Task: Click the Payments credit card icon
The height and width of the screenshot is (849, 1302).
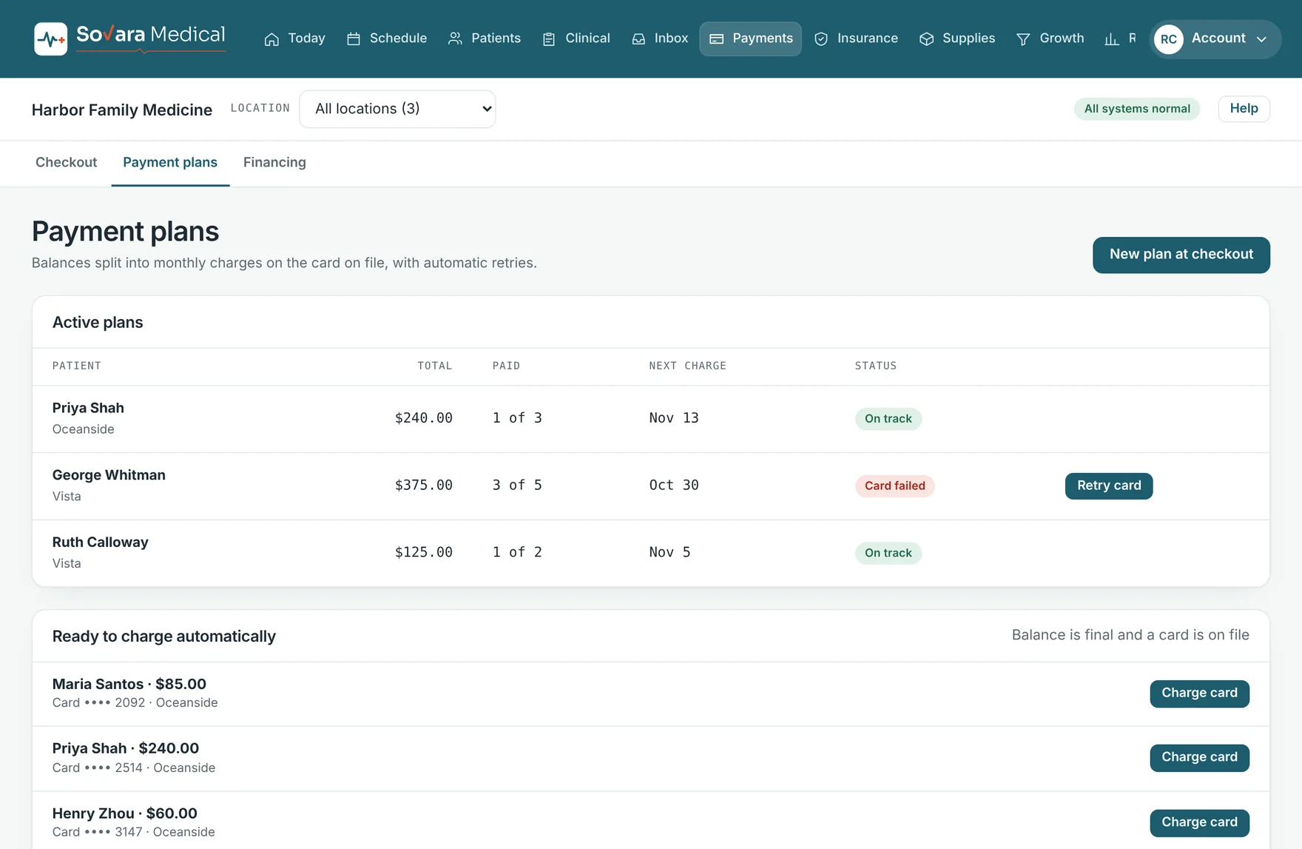Action: click(x=716, y=39)
